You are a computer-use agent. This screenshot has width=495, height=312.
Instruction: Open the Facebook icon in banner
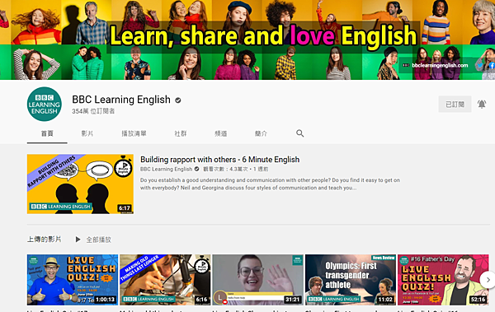[x=492, y=65]
